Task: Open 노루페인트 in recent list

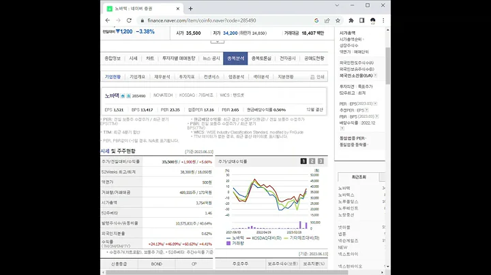Action: [x=348, y=208]
